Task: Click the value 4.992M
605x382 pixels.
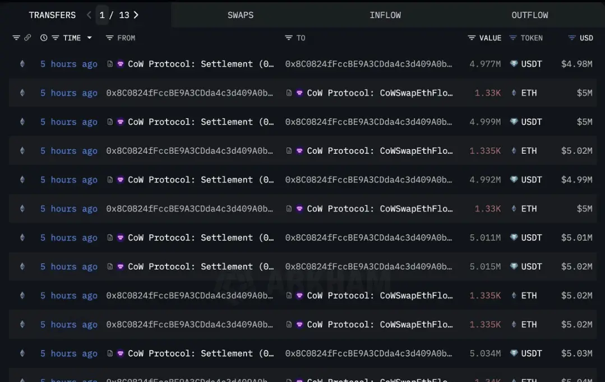Action: 485,180
